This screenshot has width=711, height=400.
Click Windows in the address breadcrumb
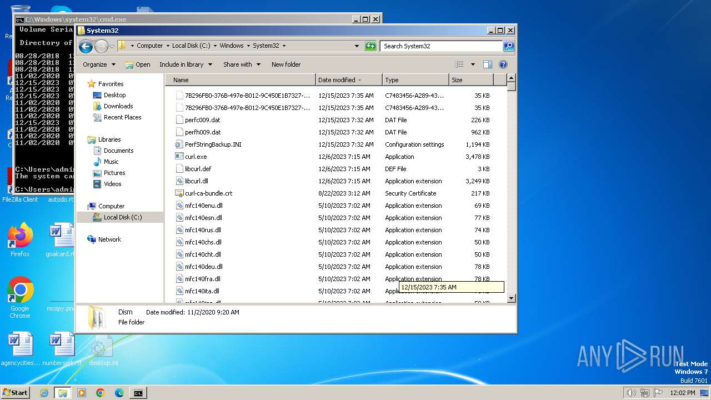click(x=232, y=46)
